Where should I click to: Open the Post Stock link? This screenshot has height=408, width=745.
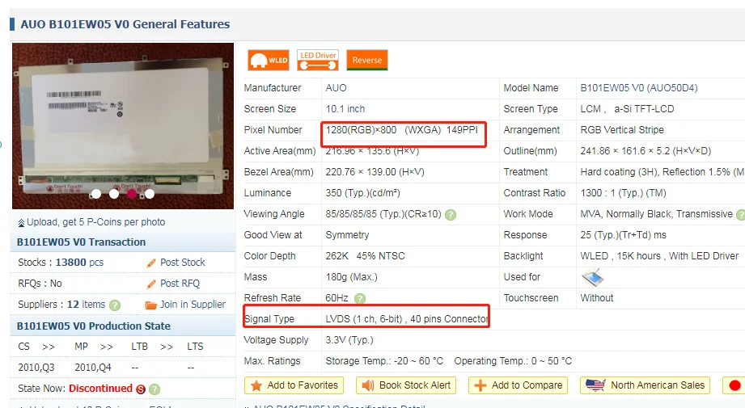183,263
